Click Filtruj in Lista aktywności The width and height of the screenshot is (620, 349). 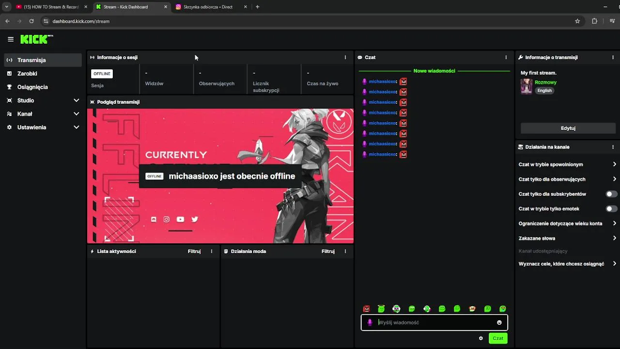[x=194, y=251]
